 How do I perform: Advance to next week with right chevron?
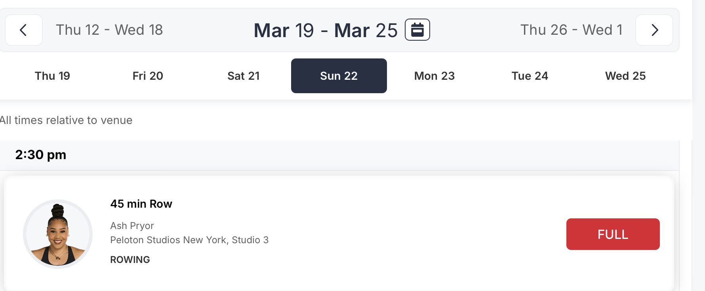pos(654,30)
